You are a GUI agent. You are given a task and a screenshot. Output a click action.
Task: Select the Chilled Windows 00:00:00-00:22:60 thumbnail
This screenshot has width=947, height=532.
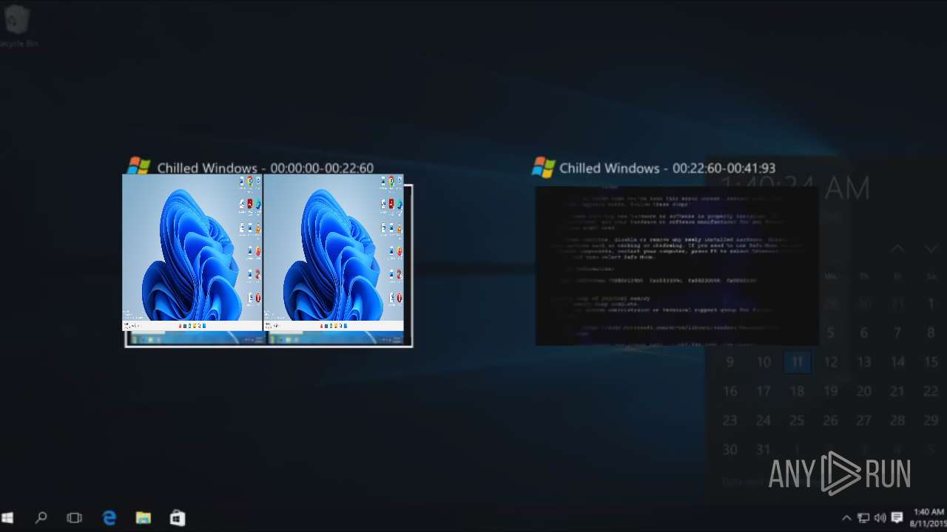[268, 260]
